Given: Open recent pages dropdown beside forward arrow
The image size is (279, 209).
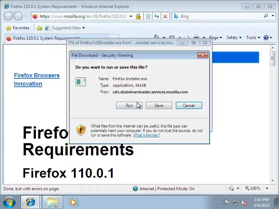Looking at the screenshot, I should (x=26, y=16).
